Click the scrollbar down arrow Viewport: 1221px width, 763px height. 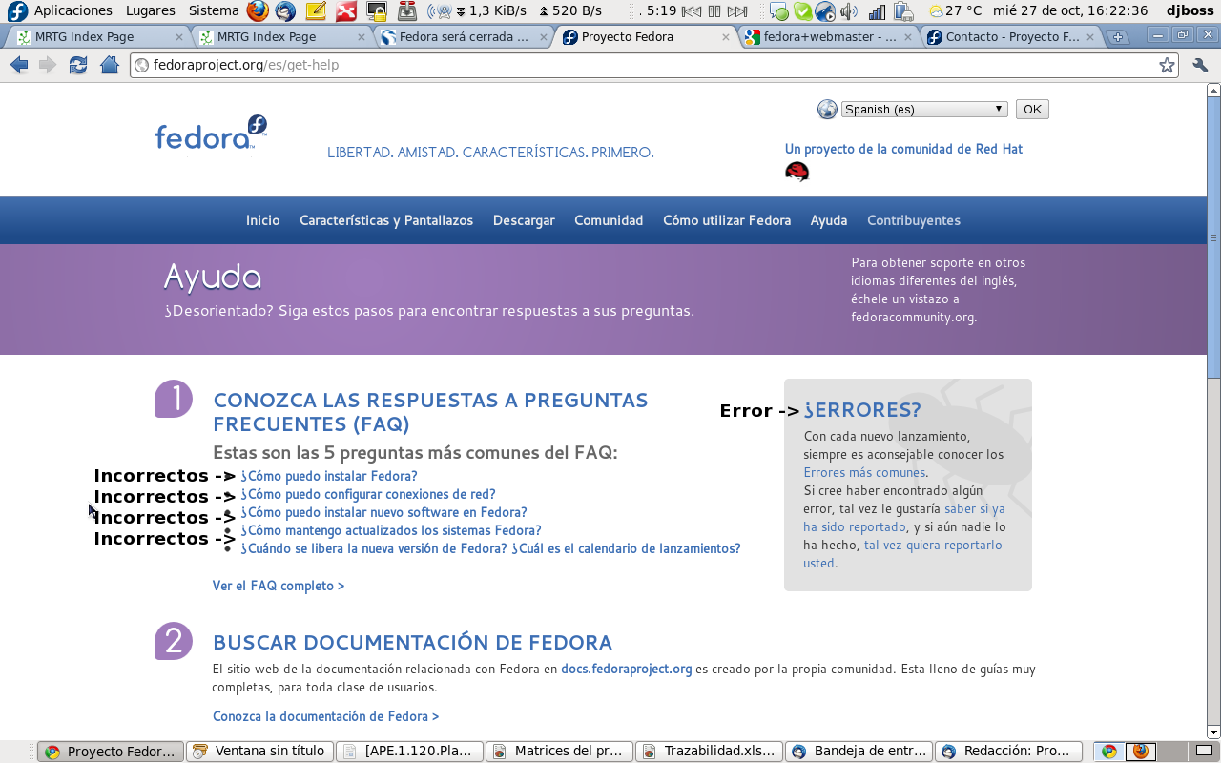click(x=1213, y=732)
